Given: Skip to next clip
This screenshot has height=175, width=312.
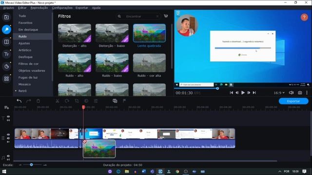Looking at the screenshot, I should pos(254,93).
